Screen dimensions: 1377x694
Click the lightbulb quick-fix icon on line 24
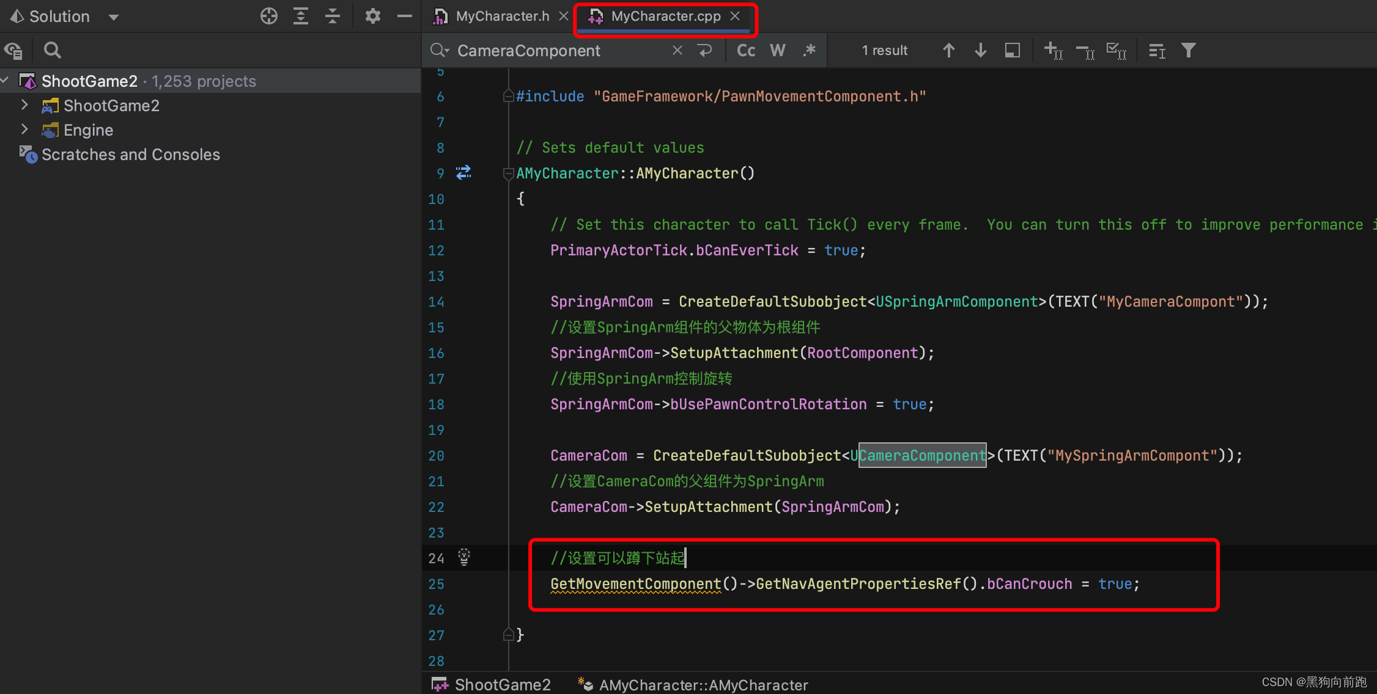(464, 557)
